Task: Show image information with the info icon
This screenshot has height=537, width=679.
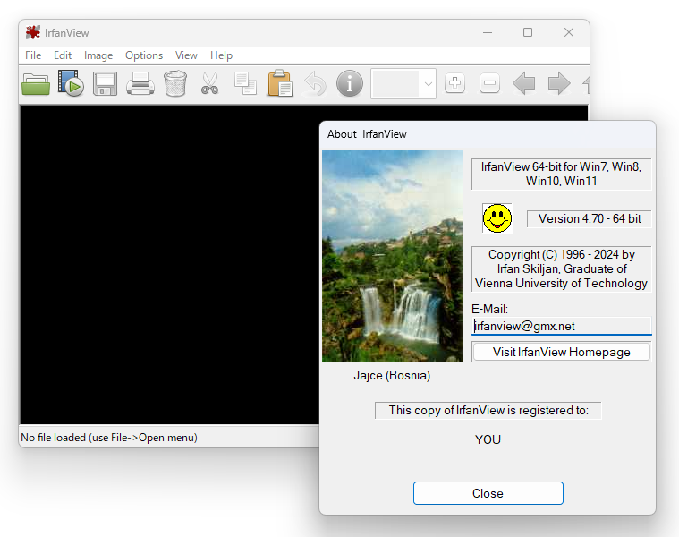Action: (x=350, y=83)
